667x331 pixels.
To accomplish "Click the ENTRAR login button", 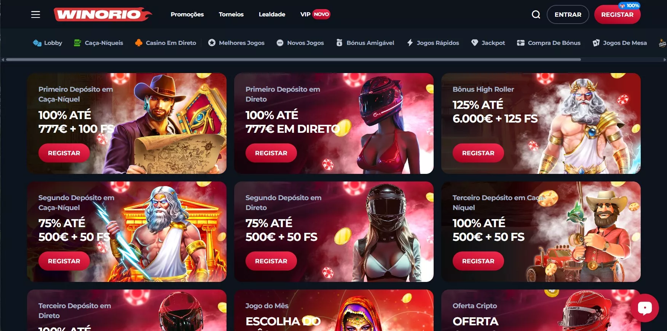I will pos(568,14).
